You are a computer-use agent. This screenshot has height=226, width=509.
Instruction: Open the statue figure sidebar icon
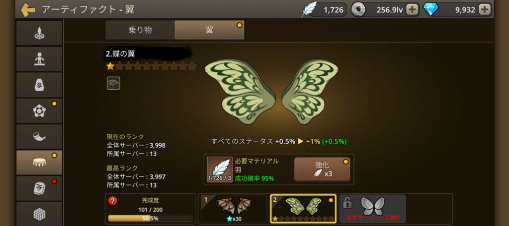39,59
